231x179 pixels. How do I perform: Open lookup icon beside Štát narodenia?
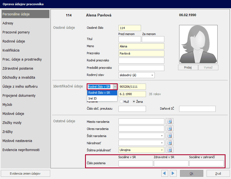(170, 136)
